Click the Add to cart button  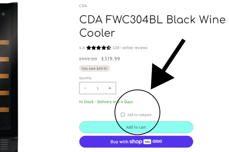coord(136,127)
